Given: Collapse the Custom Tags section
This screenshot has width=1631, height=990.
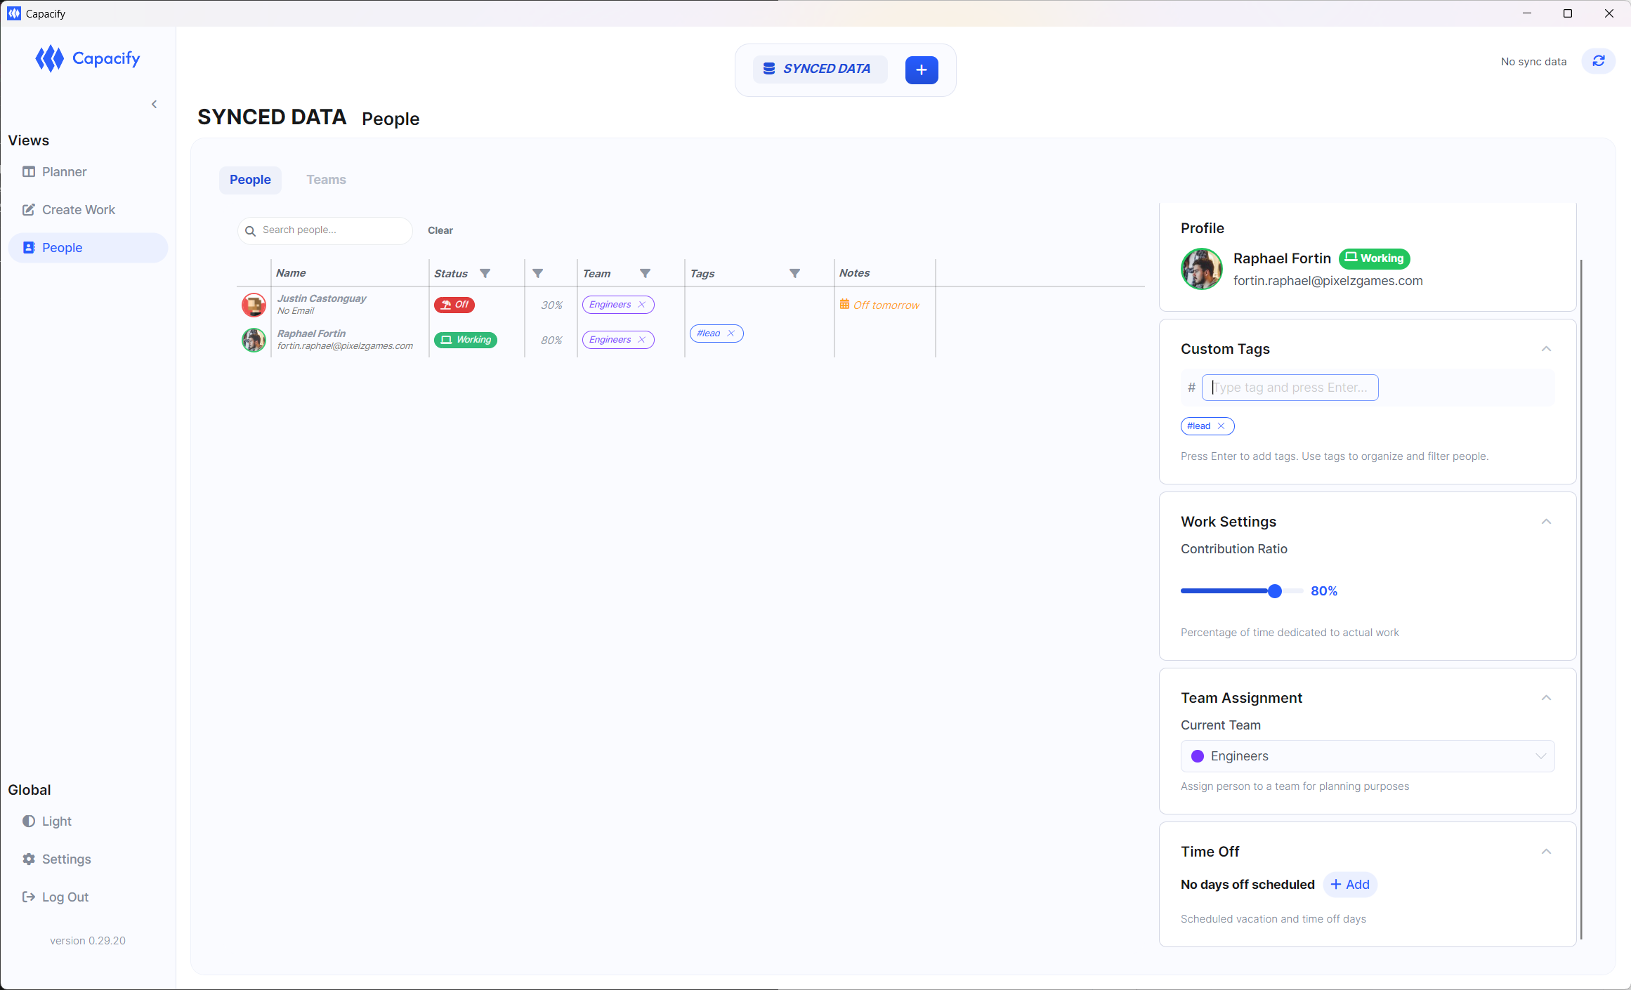Looking at the screenshot, I should tap(1546, 349).
